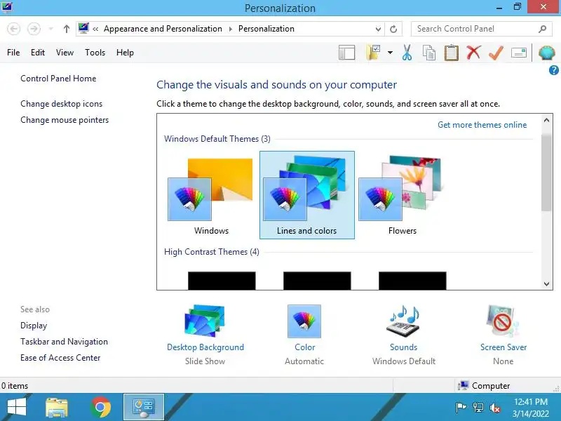Click the Cut scissors icon
Screen dimensions: 561x421
click(x=407, y=53)
